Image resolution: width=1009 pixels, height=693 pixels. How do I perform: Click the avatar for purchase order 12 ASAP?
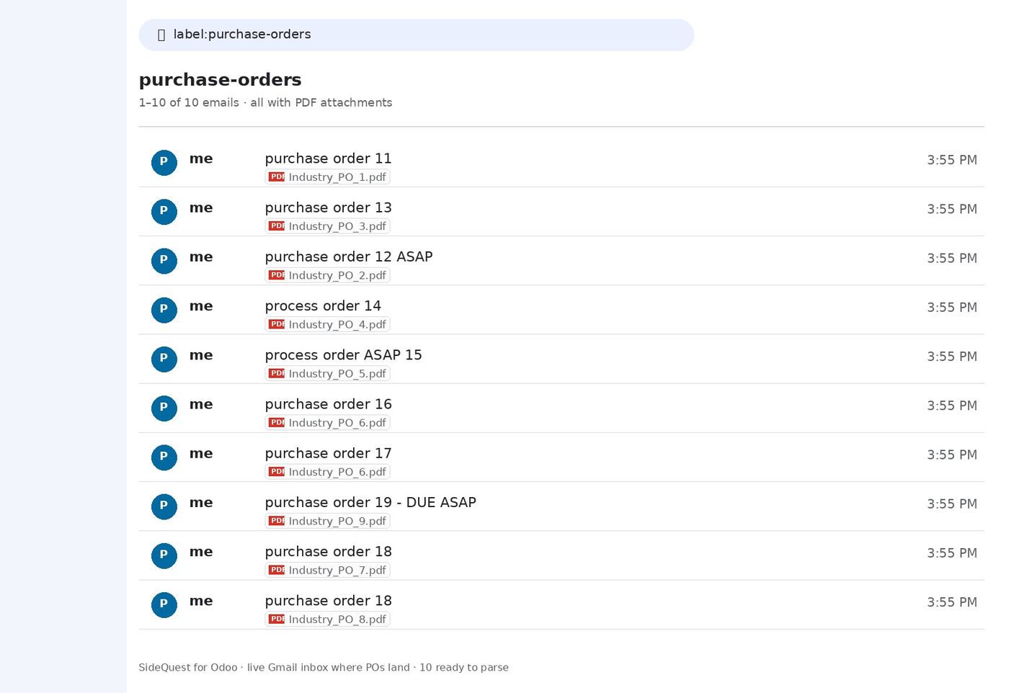tap(164, 261)
